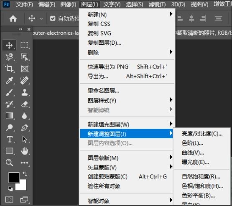Open the 3D(D) menu
232x206 pixels.
pos(178,5)
